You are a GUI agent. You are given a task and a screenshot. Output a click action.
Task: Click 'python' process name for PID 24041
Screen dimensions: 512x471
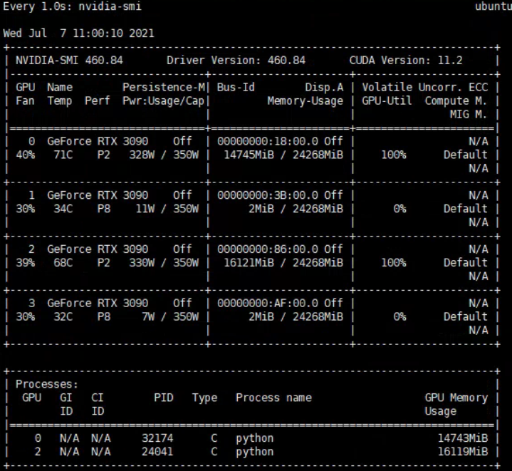255,452
